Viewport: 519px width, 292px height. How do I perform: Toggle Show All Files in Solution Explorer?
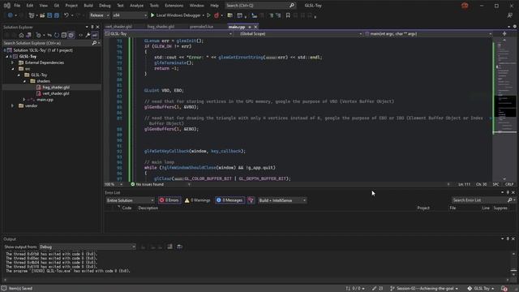tap(71, 35)
